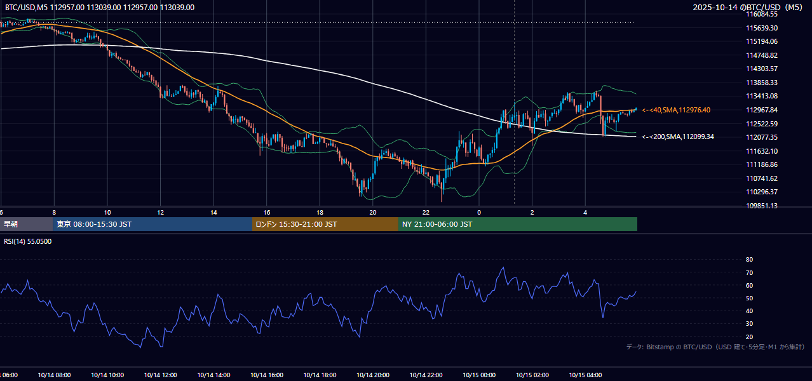Click RSI axis level 30
This screenshot has width=812, height=381.
[749, 324]
